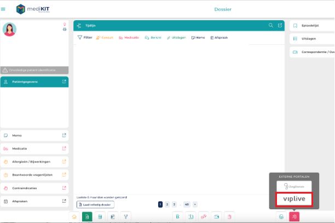Click the Tijdlijn timeline icon in the header
Viewport: 335px width, 223px height.
coord(79,26)
